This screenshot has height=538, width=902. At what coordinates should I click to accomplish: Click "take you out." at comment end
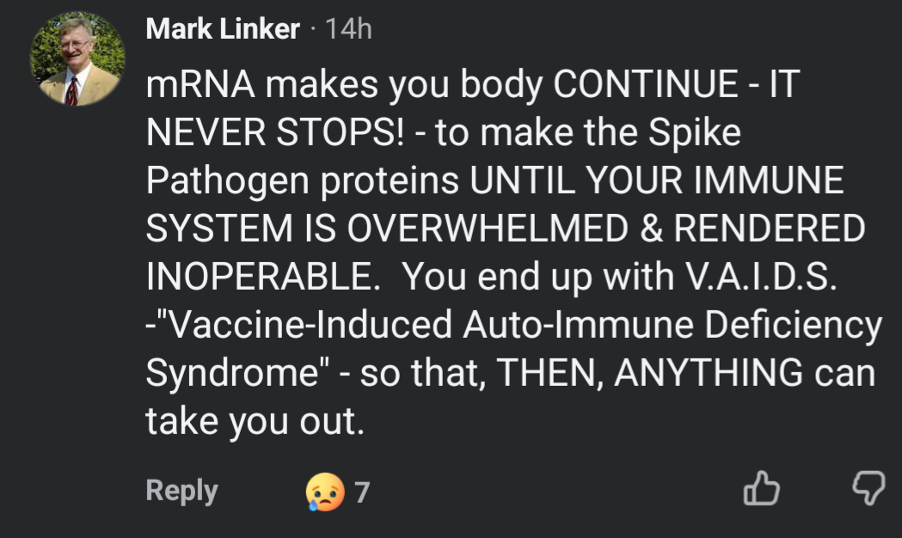point(255,421)
